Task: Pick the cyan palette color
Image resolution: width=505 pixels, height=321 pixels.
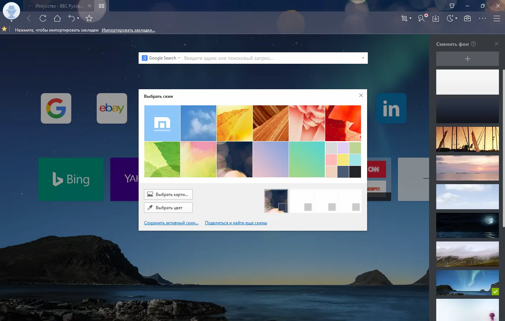Action: pos(355,160)
